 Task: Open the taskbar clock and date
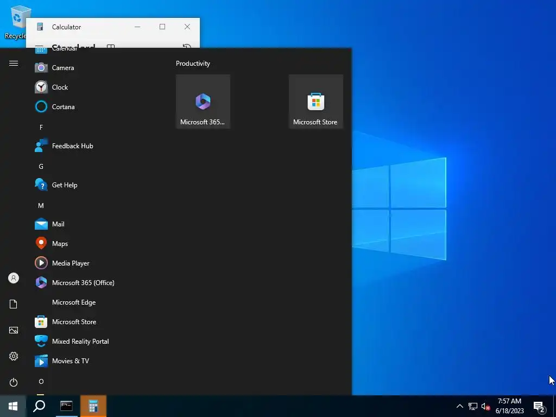[509, 406]
